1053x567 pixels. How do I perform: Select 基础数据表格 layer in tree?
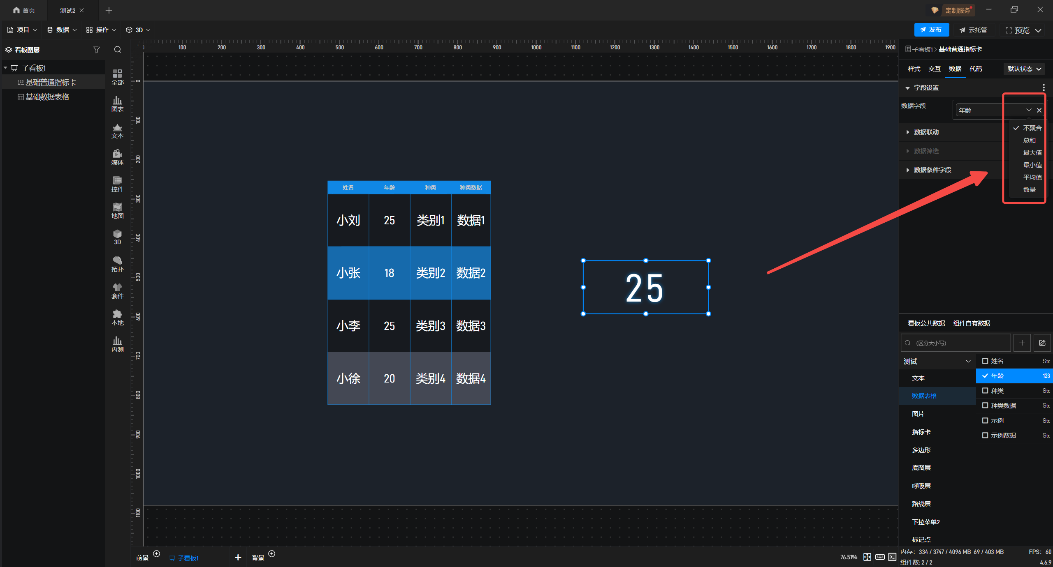coord(47,97)
